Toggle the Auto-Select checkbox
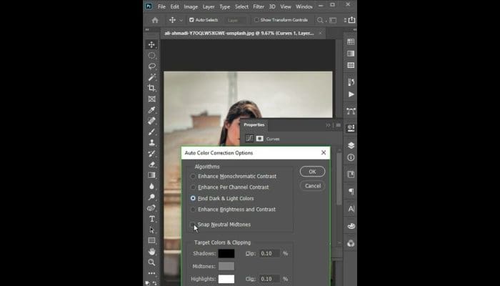Image resolution: width=500 pixels, height=286 pixels. point(191,20)
